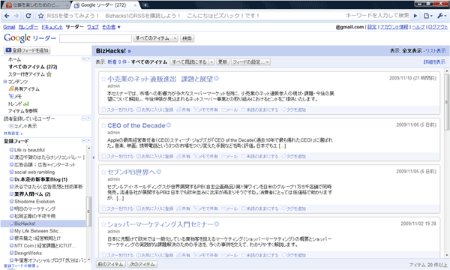This screenshot has height=270, width=450.
Task: Star the ショッパーマーケティング入門セミナー article title
Action: pyautogui.click(x=103, y=224)
